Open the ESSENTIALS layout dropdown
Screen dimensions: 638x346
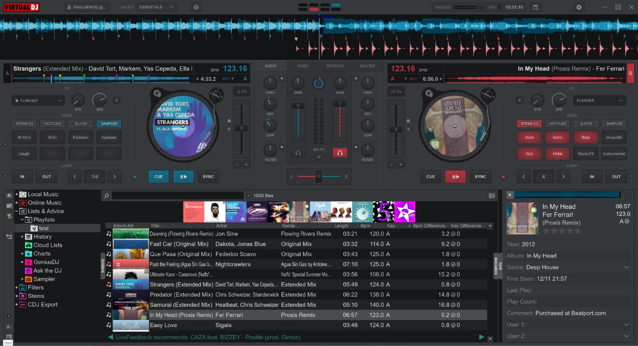click(157, 7)
